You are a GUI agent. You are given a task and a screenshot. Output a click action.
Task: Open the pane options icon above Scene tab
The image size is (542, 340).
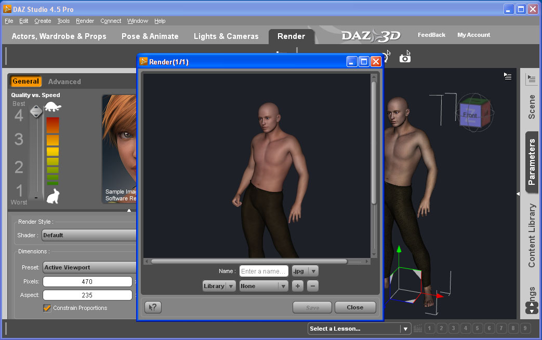click(x=531, y=79)
